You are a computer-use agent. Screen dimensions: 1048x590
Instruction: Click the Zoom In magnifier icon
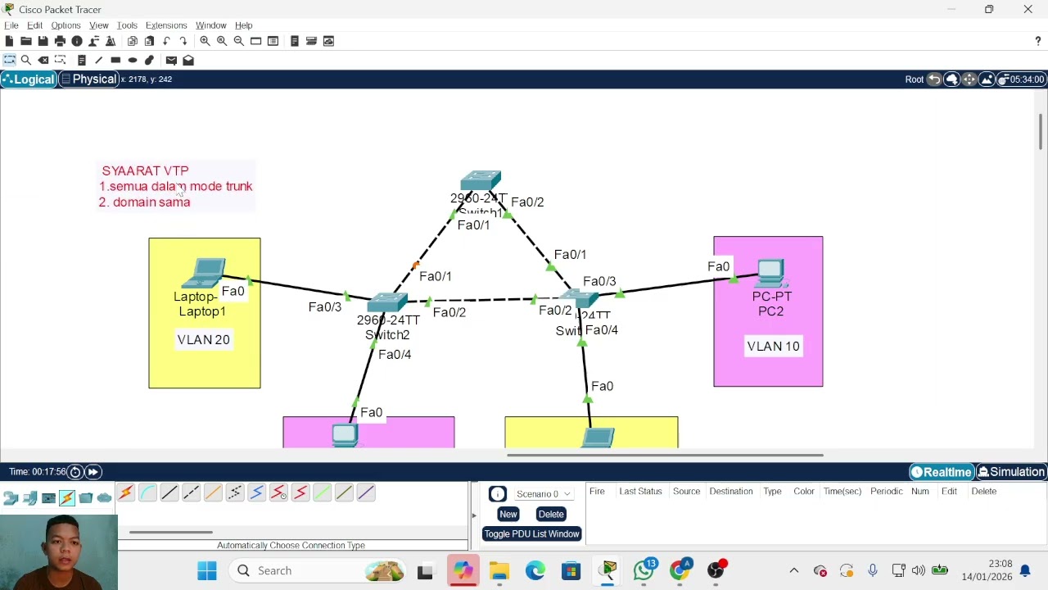click(x=205, y=41)
